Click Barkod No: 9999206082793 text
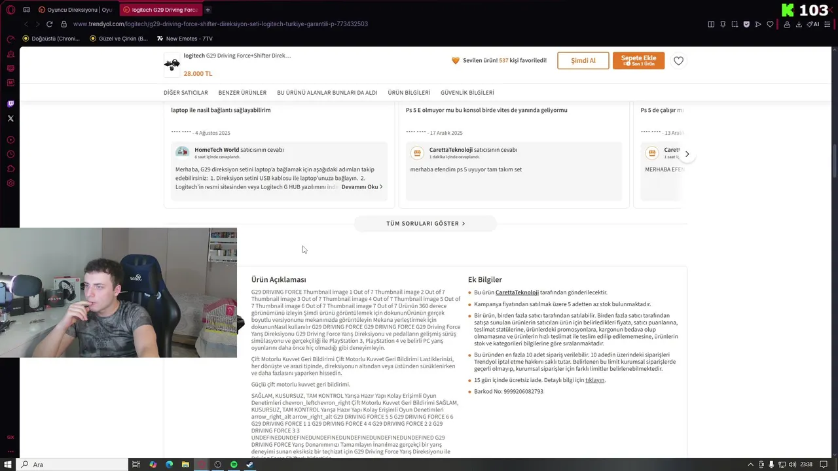838x471 pixels. (x=509, y=391)
